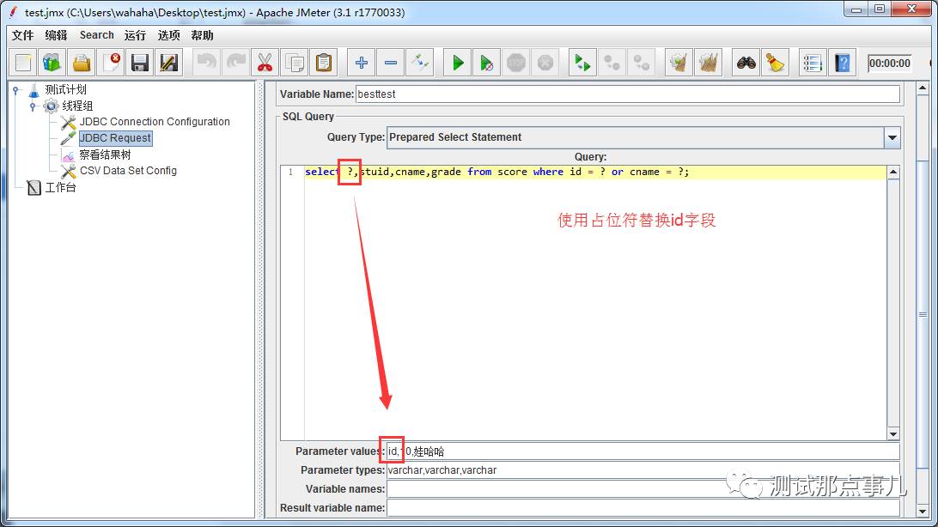This screenshot has height=527, width=938.
Task: Click the Toggle enable/disable icon
Action: point(420,63)
